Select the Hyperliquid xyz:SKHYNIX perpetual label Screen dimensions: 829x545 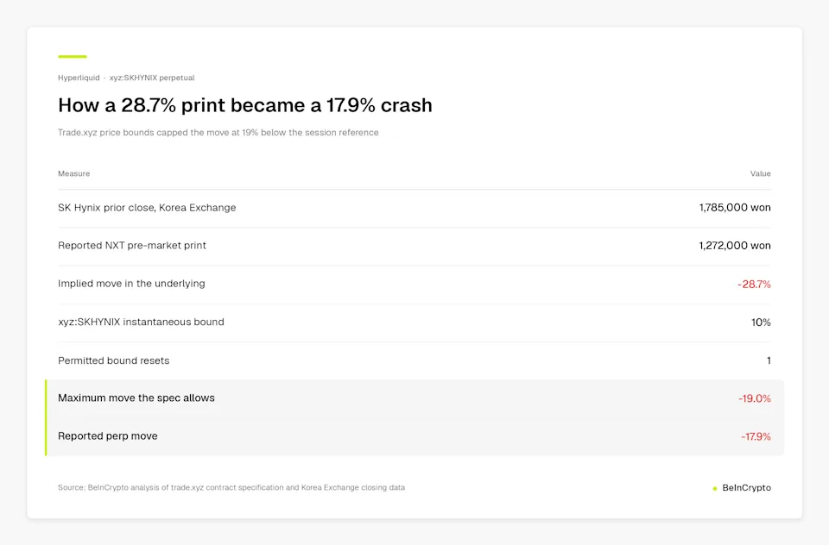point(126,78)
